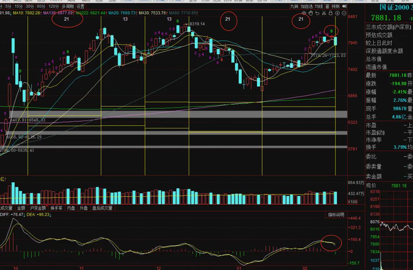Click the 预测 forecast button
413x270 pixels.
pyautogui.click(x=336, y=6)
